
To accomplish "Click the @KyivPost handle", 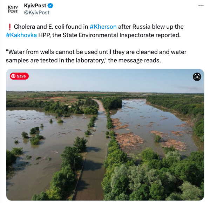I will [x=37, y=13].
